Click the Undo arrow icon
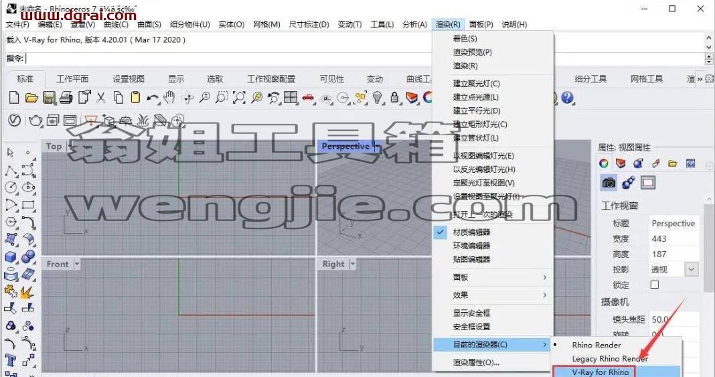The height and width of the screenshot is (377, 715). (x=153, y=98)
